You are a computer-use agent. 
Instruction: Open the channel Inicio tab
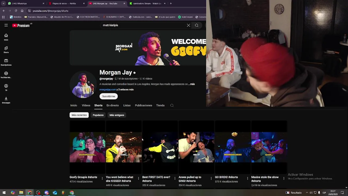click(74, 105)
